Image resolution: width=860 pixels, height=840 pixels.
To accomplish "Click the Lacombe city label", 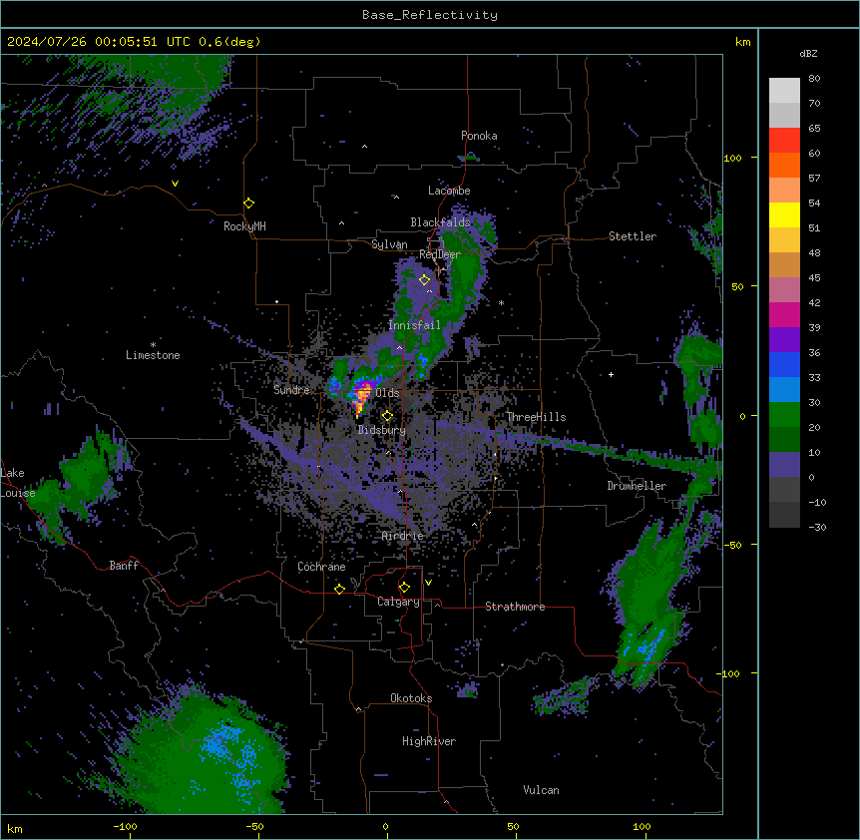I will tap(449, 191).
